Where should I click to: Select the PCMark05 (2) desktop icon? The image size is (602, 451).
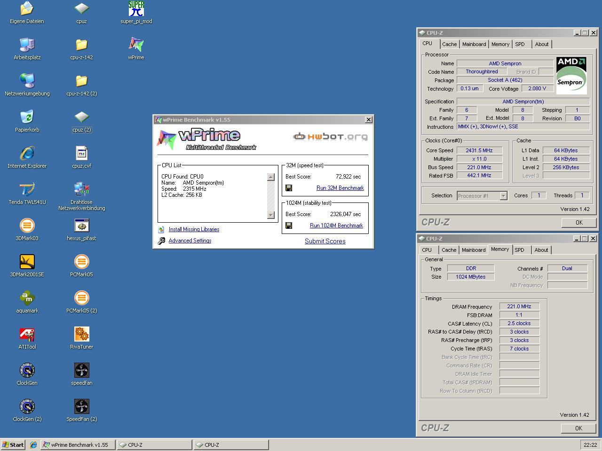point(81,302)
